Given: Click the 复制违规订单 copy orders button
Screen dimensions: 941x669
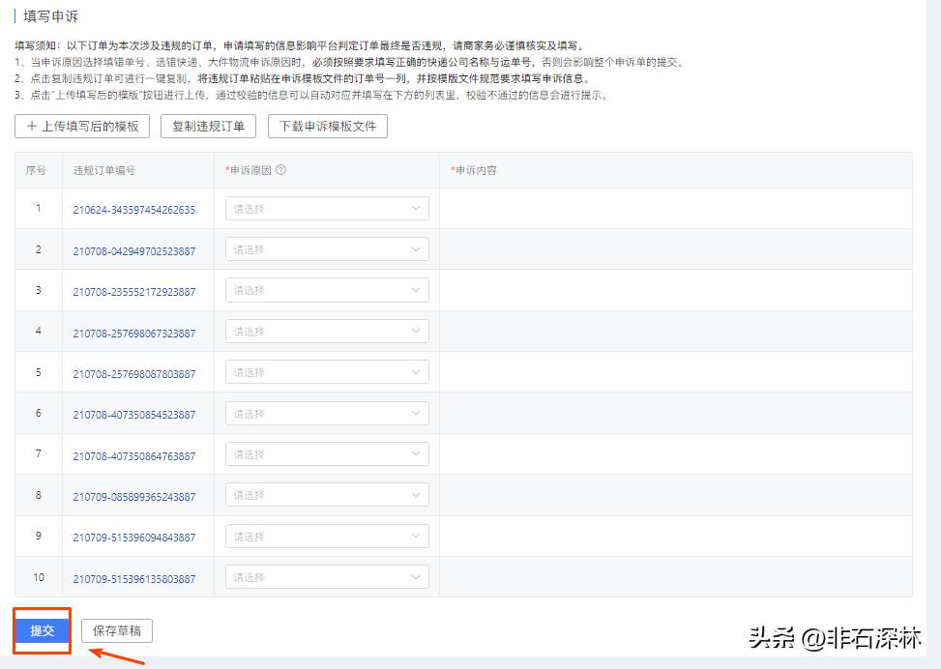Looking at the screenshot, I should (x=208, y=127).
